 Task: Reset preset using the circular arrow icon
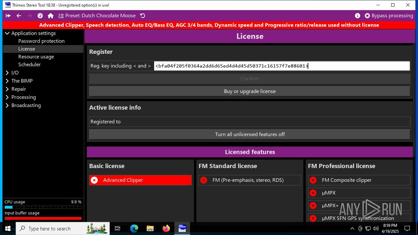point(142,16)
